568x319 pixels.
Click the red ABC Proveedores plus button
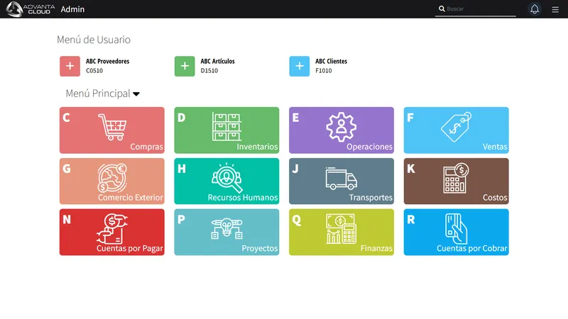point(70,66)
